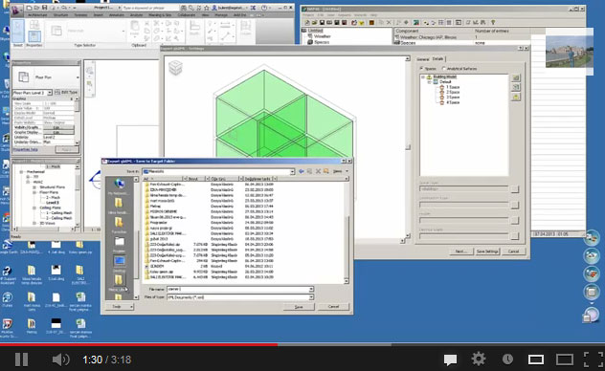The height and width of the screenshot is (371, 605).
Task: Collapse the Default node in Building Model tree
Action: click(430, 82)
